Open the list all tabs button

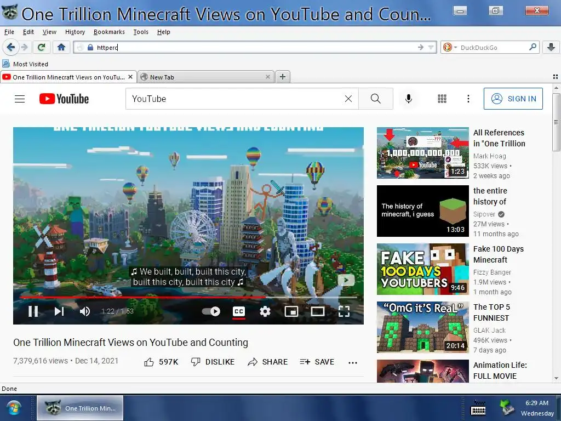[x=556, y=77]
